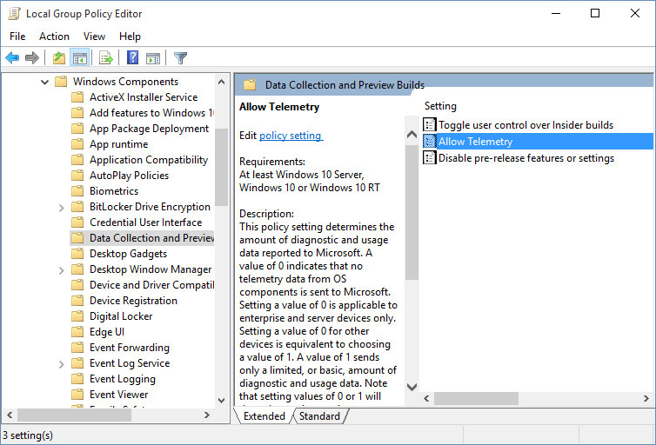
Task: Click the description pane vertical scroll thumb
Action: 412,212
